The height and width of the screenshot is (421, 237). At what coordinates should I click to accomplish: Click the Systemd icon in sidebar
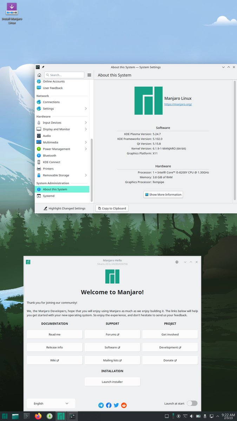39,196
